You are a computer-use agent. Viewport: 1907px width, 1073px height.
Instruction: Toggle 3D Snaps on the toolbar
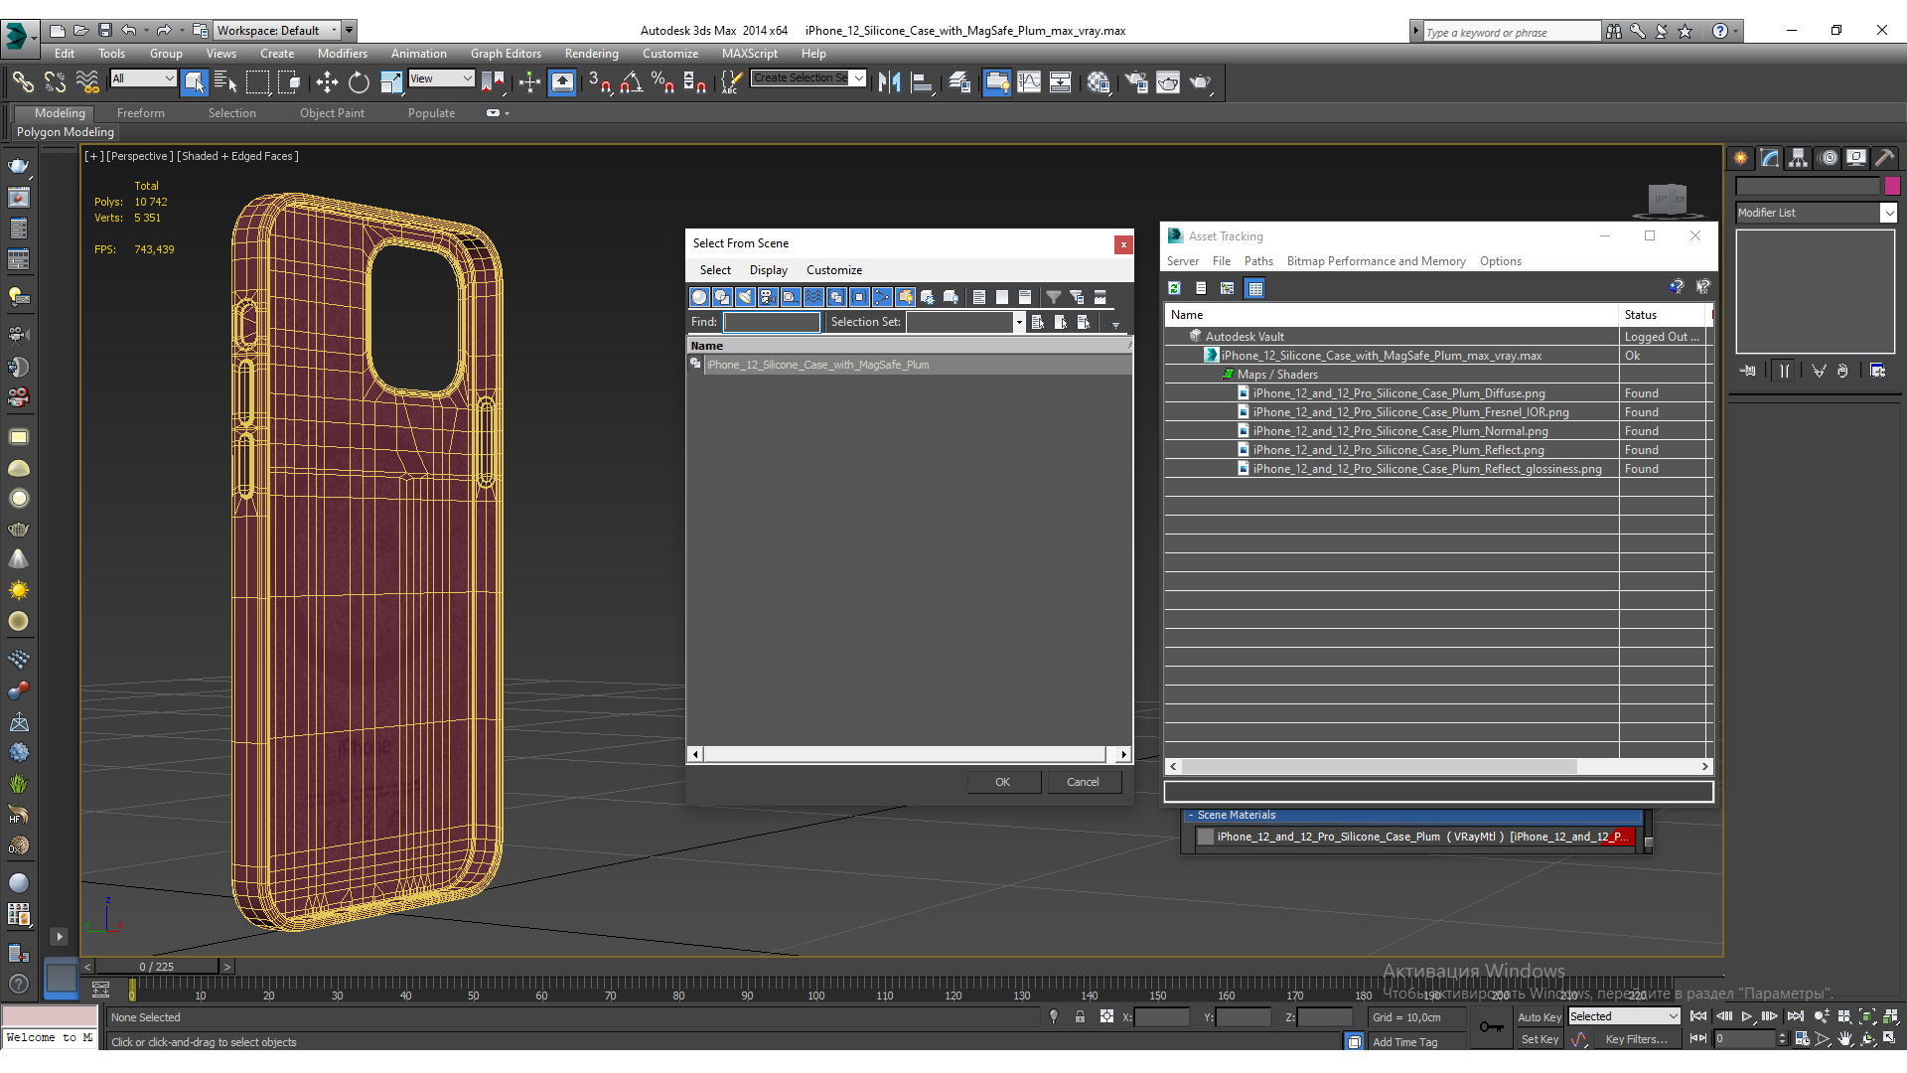[x=599, y=82]
